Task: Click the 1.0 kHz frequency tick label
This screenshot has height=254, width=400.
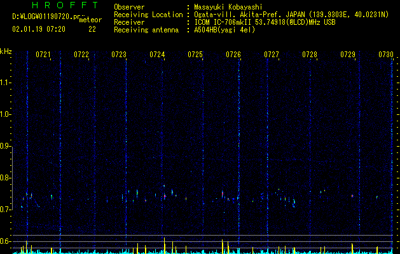Action: 5,114
